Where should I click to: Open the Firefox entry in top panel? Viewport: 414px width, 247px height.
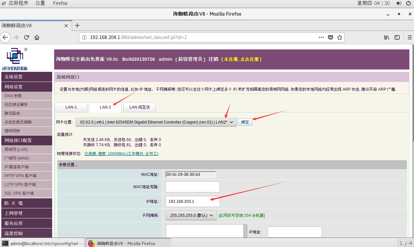[60, 3]
